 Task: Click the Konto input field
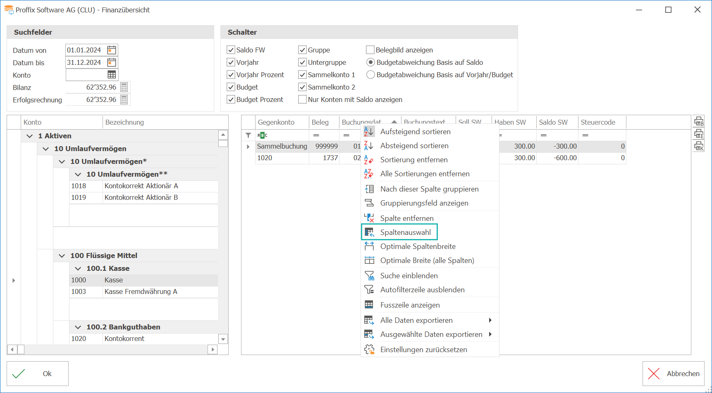tap(86, 75)
